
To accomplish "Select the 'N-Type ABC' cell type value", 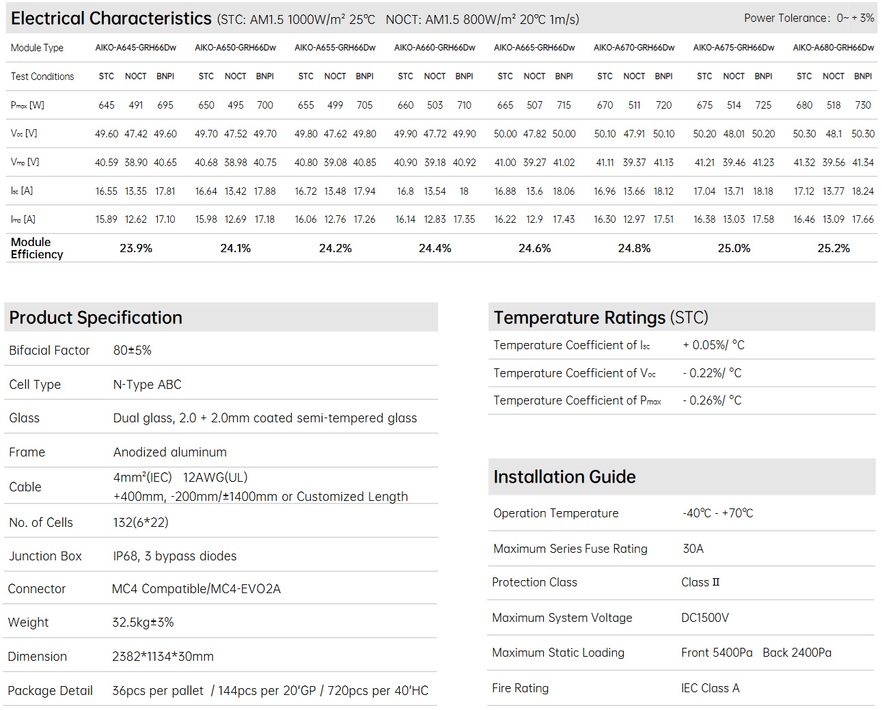I will [148, 385].
